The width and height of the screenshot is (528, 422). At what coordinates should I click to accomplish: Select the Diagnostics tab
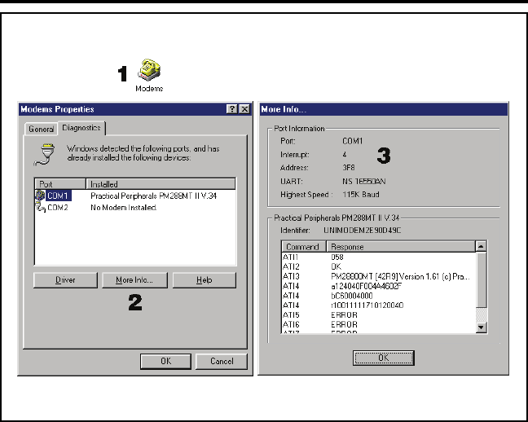81,128
